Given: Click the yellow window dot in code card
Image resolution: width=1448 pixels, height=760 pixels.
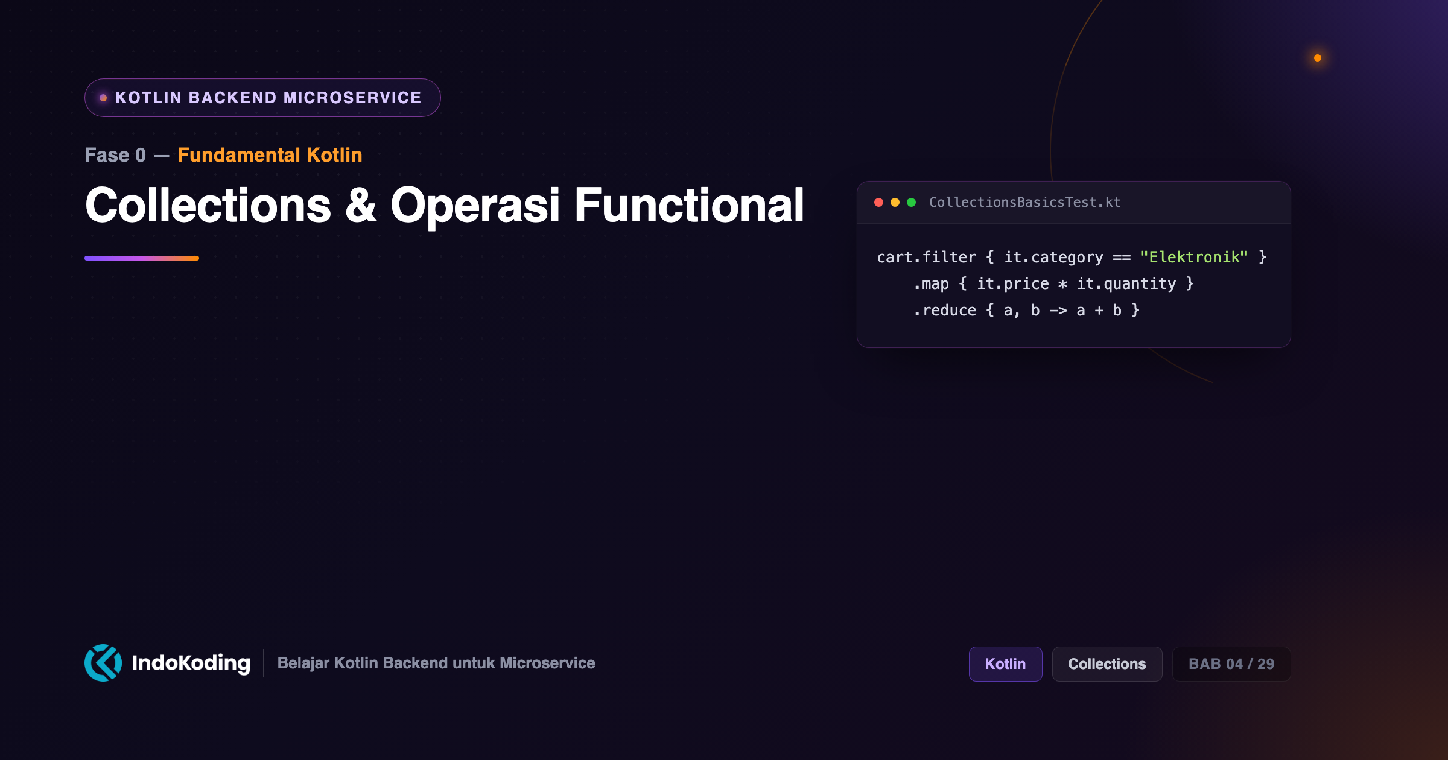Looking at the screenshot, I should [x=895, y=203].
